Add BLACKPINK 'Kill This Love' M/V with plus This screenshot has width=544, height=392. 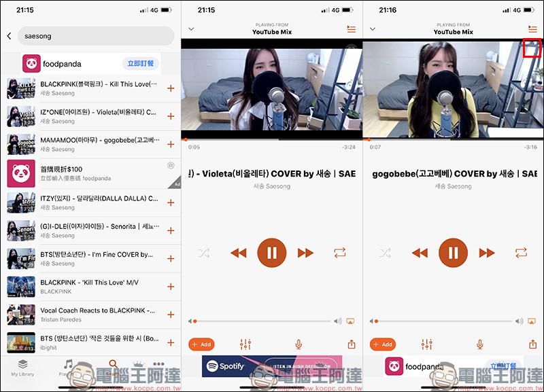pos(171,287)
